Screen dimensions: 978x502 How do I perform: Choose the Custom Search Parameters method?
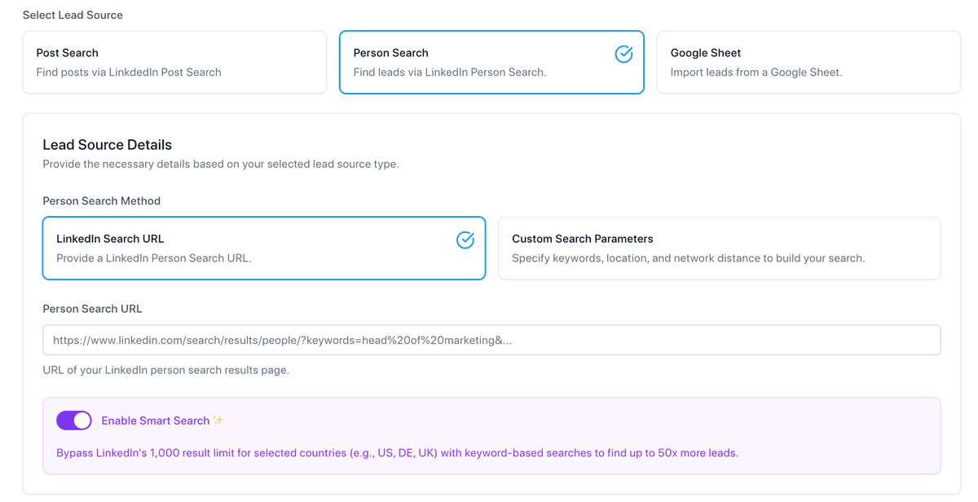tap(719, 248)
